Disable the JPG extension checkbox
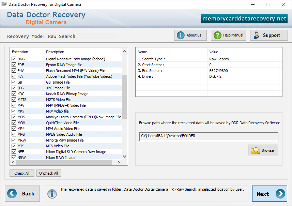292x206 pixels. tap(14, 88)
